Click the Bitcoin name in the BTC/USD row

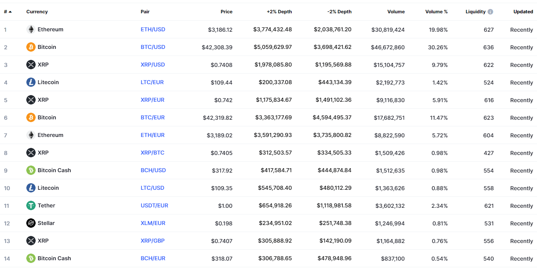click(x=47, y=47)
